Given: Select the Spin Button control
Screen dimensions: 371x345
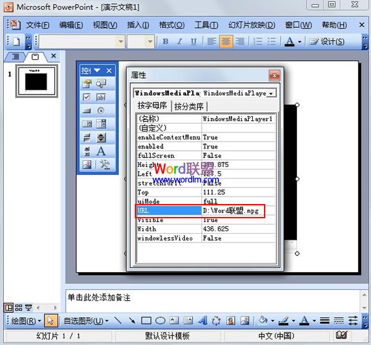Looking at the screenshot, I should (x=101, y=138).
